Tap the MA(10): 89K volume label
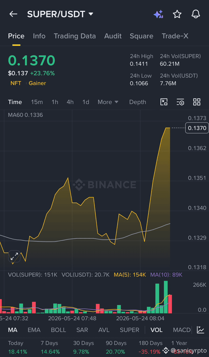The height and width of the screenshot is (357, 209). pyautogui.click(x=166, y=275)
